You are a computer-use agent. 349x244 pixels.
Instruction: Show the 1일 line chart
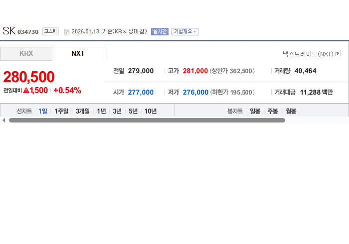[x=43, y=111]
